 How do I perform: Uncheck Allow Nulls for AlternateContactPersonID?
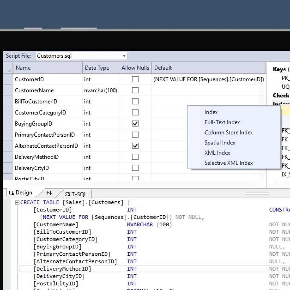click(x=135, y=146)
